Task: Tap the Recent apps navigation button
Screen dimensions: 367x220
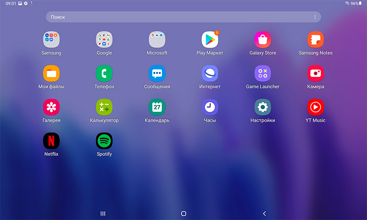Action: pos(103,214)
